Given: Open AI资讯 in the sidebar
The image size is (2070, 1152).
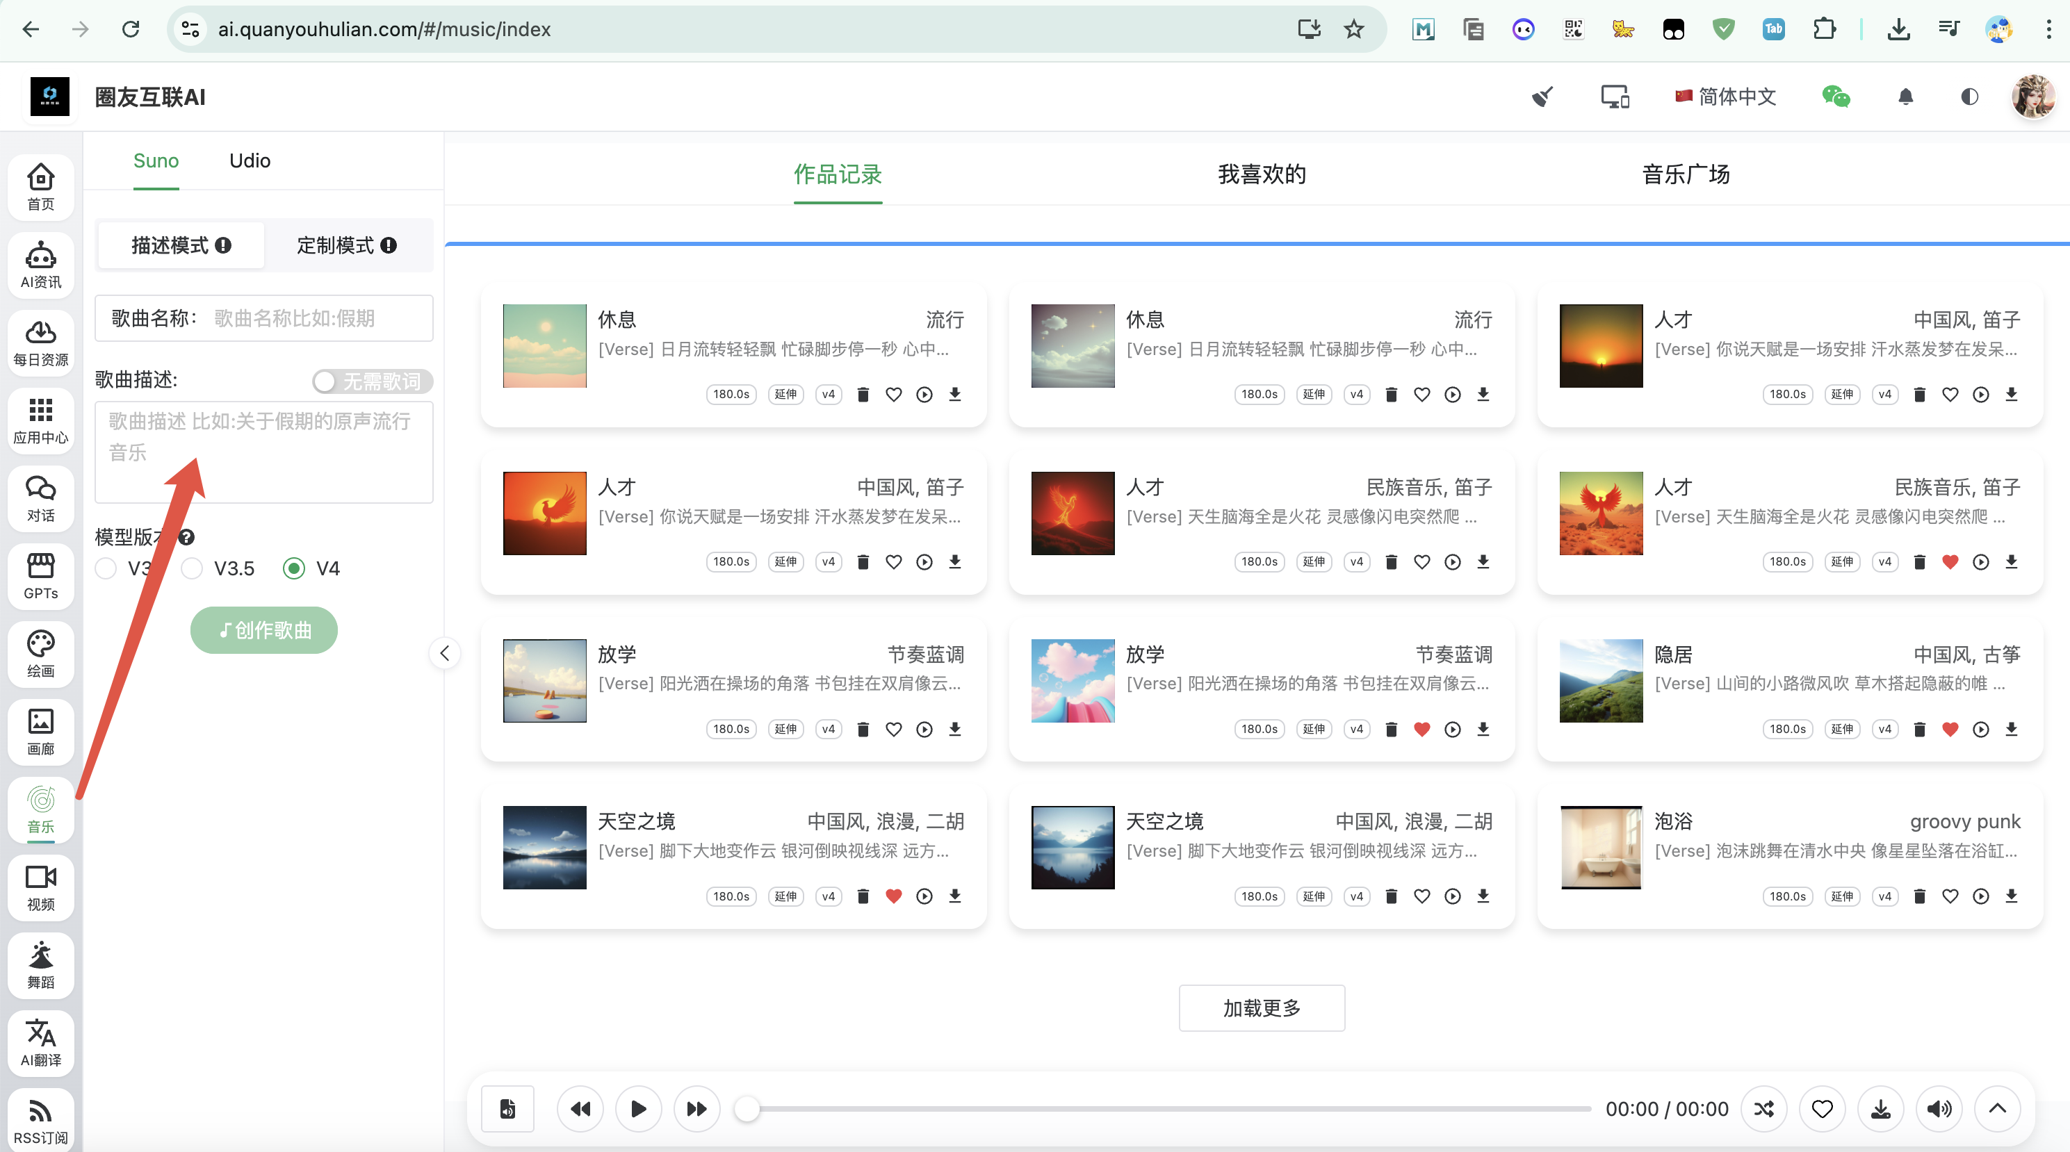Looking at the screenshot, I should point(41,264).
